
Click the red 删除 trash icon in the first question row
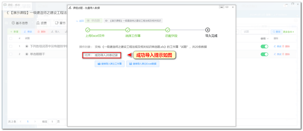tap(283, 46)
